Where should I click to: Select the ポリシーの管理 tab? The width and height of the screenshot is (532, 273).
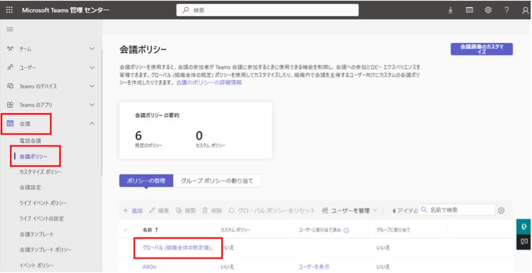[146, 181]
